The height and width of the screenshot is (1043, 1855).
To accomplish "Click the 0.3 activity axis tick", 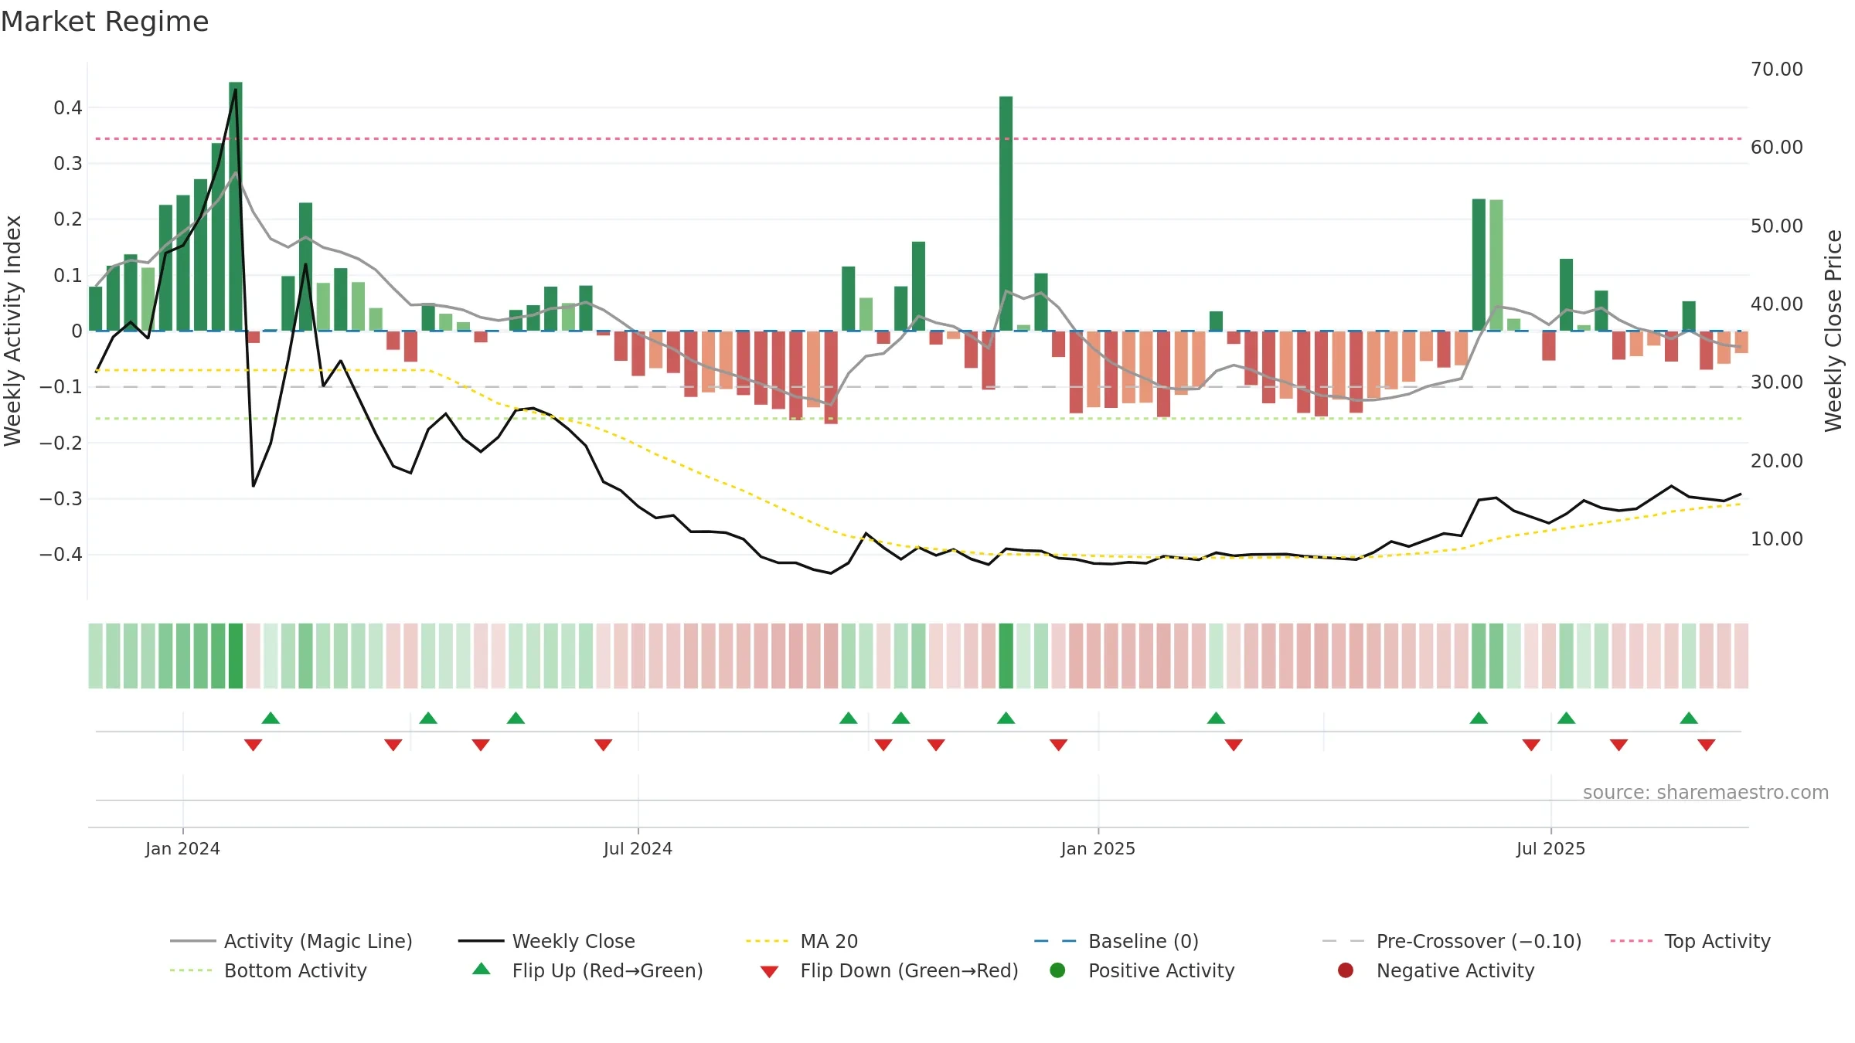I will [x=68, y=163].
